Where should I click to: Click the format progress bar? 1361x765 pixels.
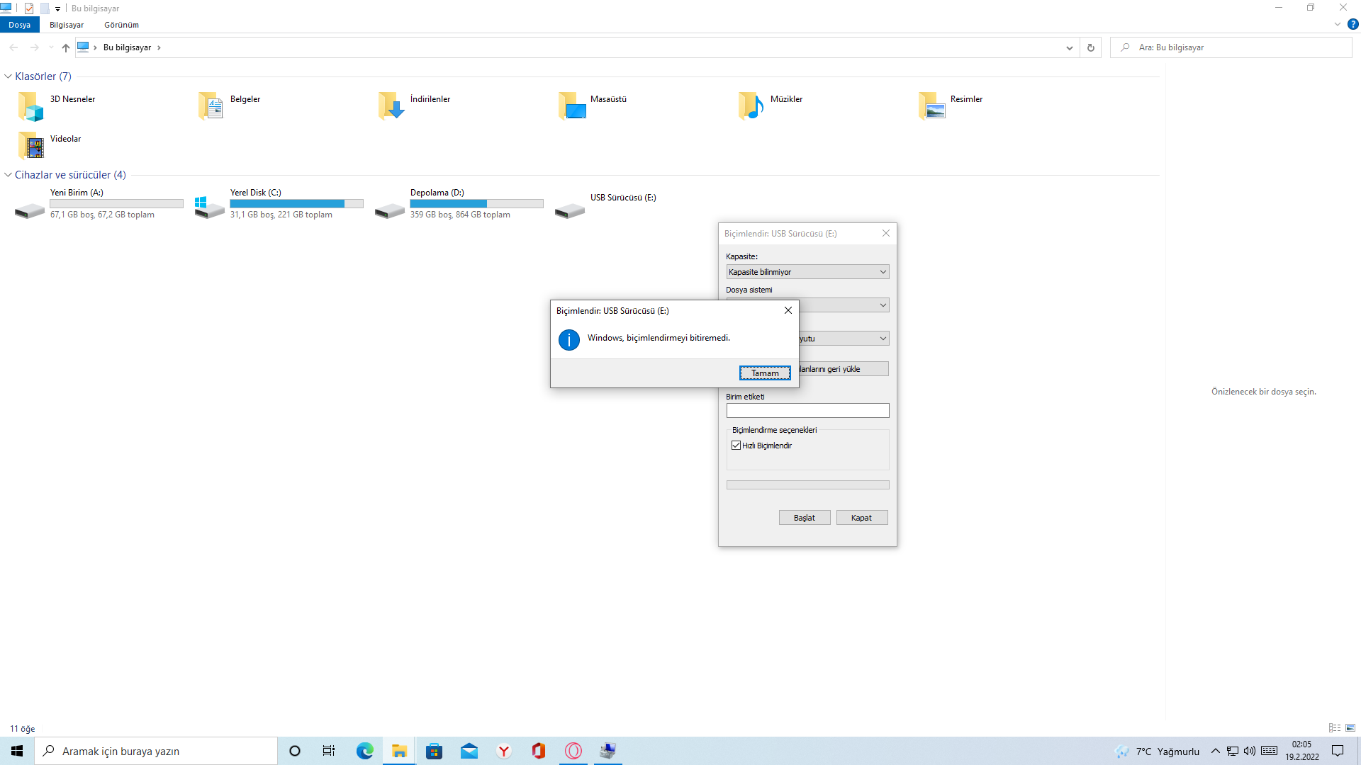click(x=807, y=485)
